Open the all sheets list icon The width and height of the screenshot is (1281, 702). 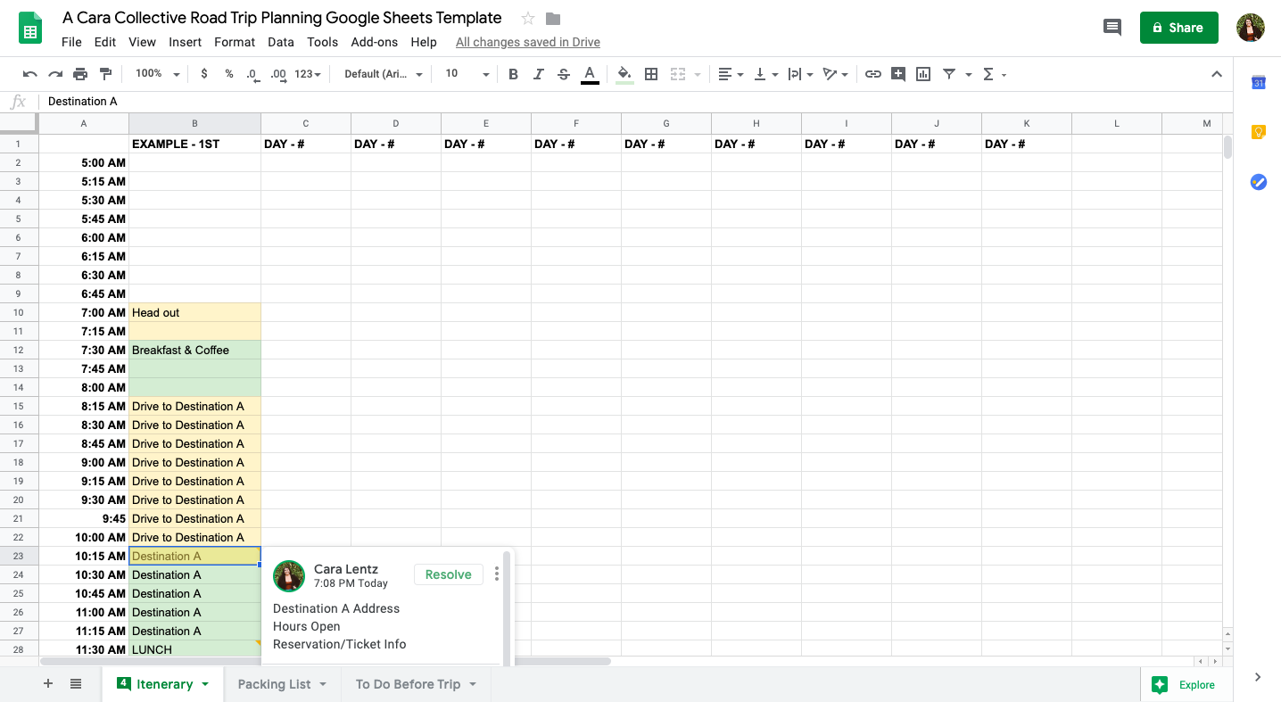[76, 684]
